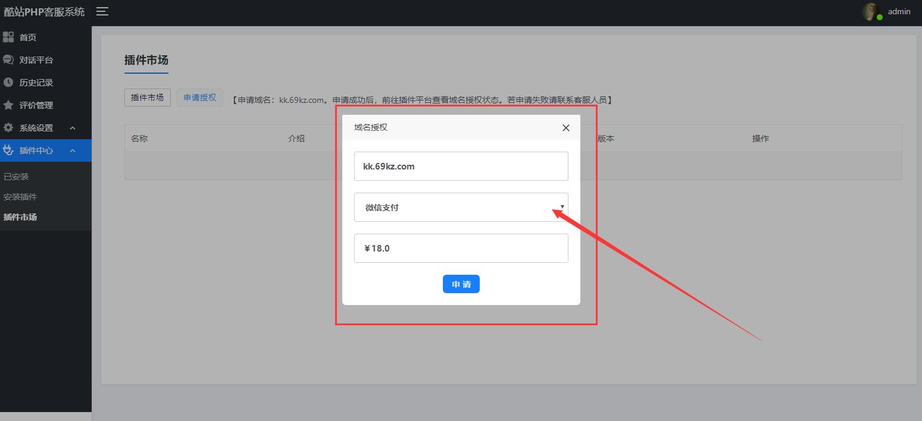Click the clock icon for 历史记录

pyautogui.click(x=8, y=83)
